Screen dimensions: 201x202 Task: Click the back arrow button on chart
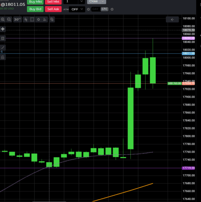coord(172,19)
